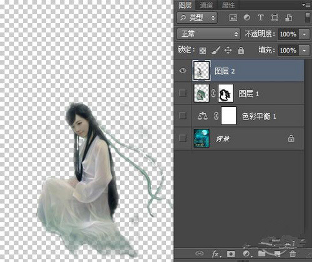The height and width of the screenshot is (262, 312).
Task: Toggle the mask link on 图层 1
Action: click(x=213, y=93)
